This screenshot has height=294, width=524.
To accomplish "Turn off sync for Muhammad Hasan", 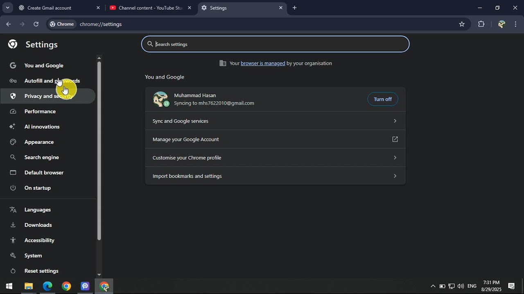I will pyautogui.click(x=383, y=99).
